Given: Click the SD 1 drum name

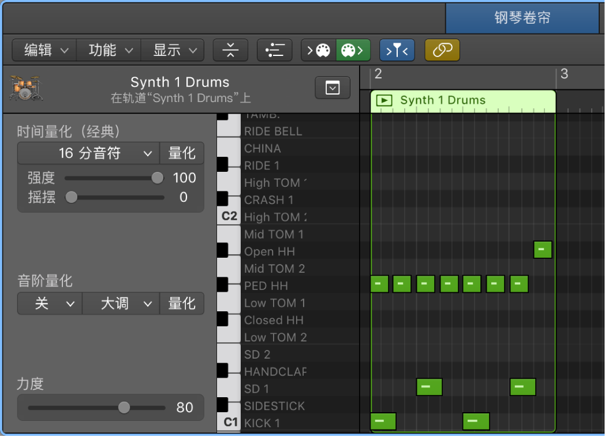Looking at the screenshot, I should [256, 389].
